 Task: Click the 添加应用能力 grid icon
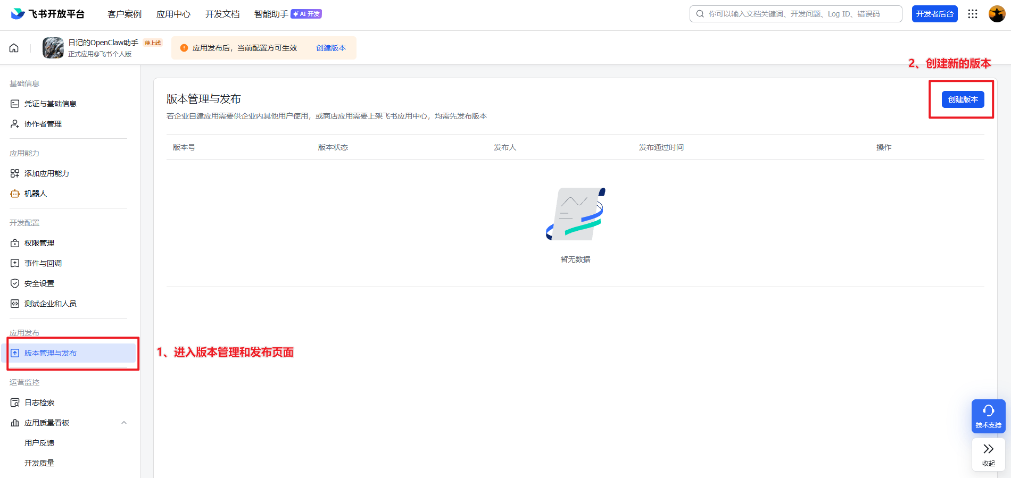[x=15, y=173]
